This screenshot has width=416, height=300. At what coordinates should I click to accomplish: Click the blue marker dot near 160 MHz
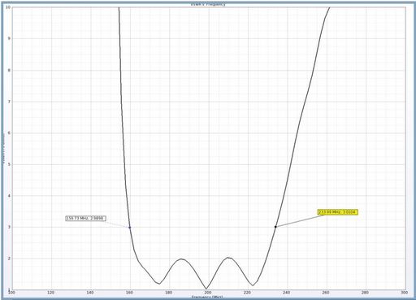[130, 228]
